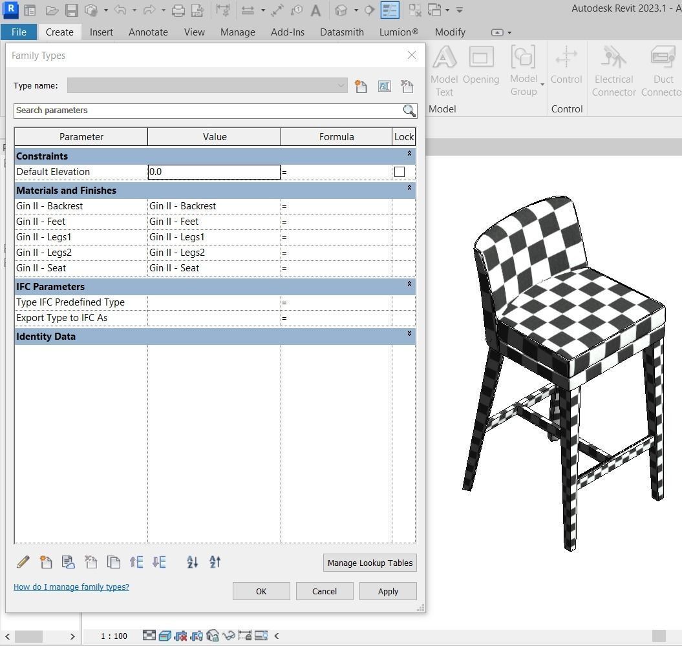Collapse the Materials and Finishes group

pyautogui.click(x=409, y=188)
